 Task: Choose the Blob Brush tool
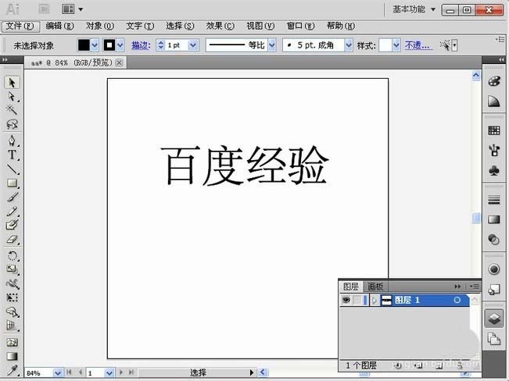(x=12, y=225)
